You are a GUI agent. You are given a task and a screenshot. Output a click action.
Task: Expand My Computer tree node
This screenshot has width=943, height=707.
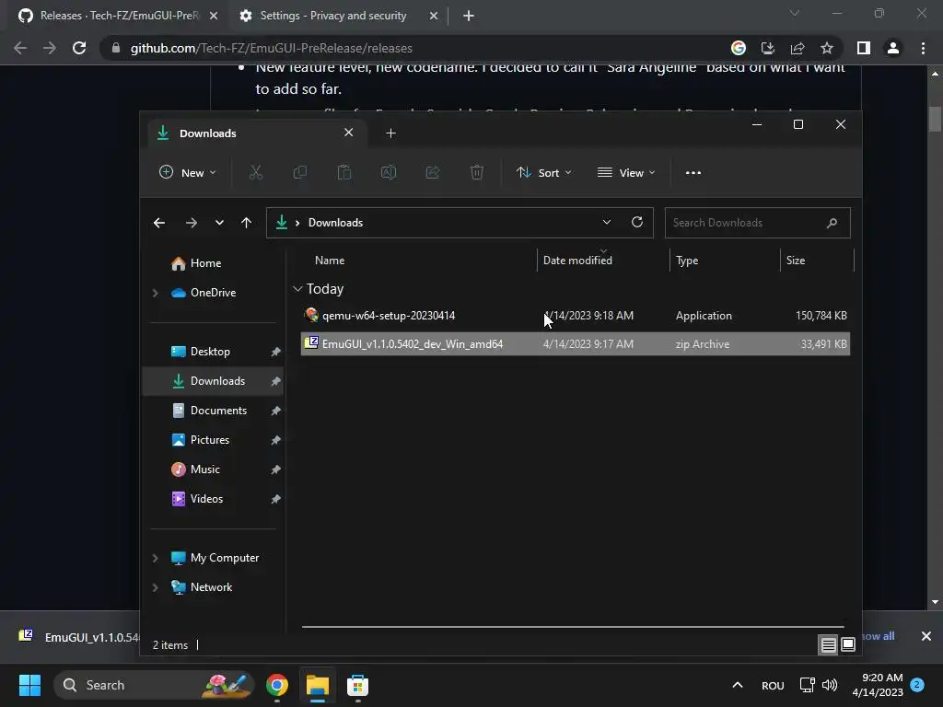155,558
